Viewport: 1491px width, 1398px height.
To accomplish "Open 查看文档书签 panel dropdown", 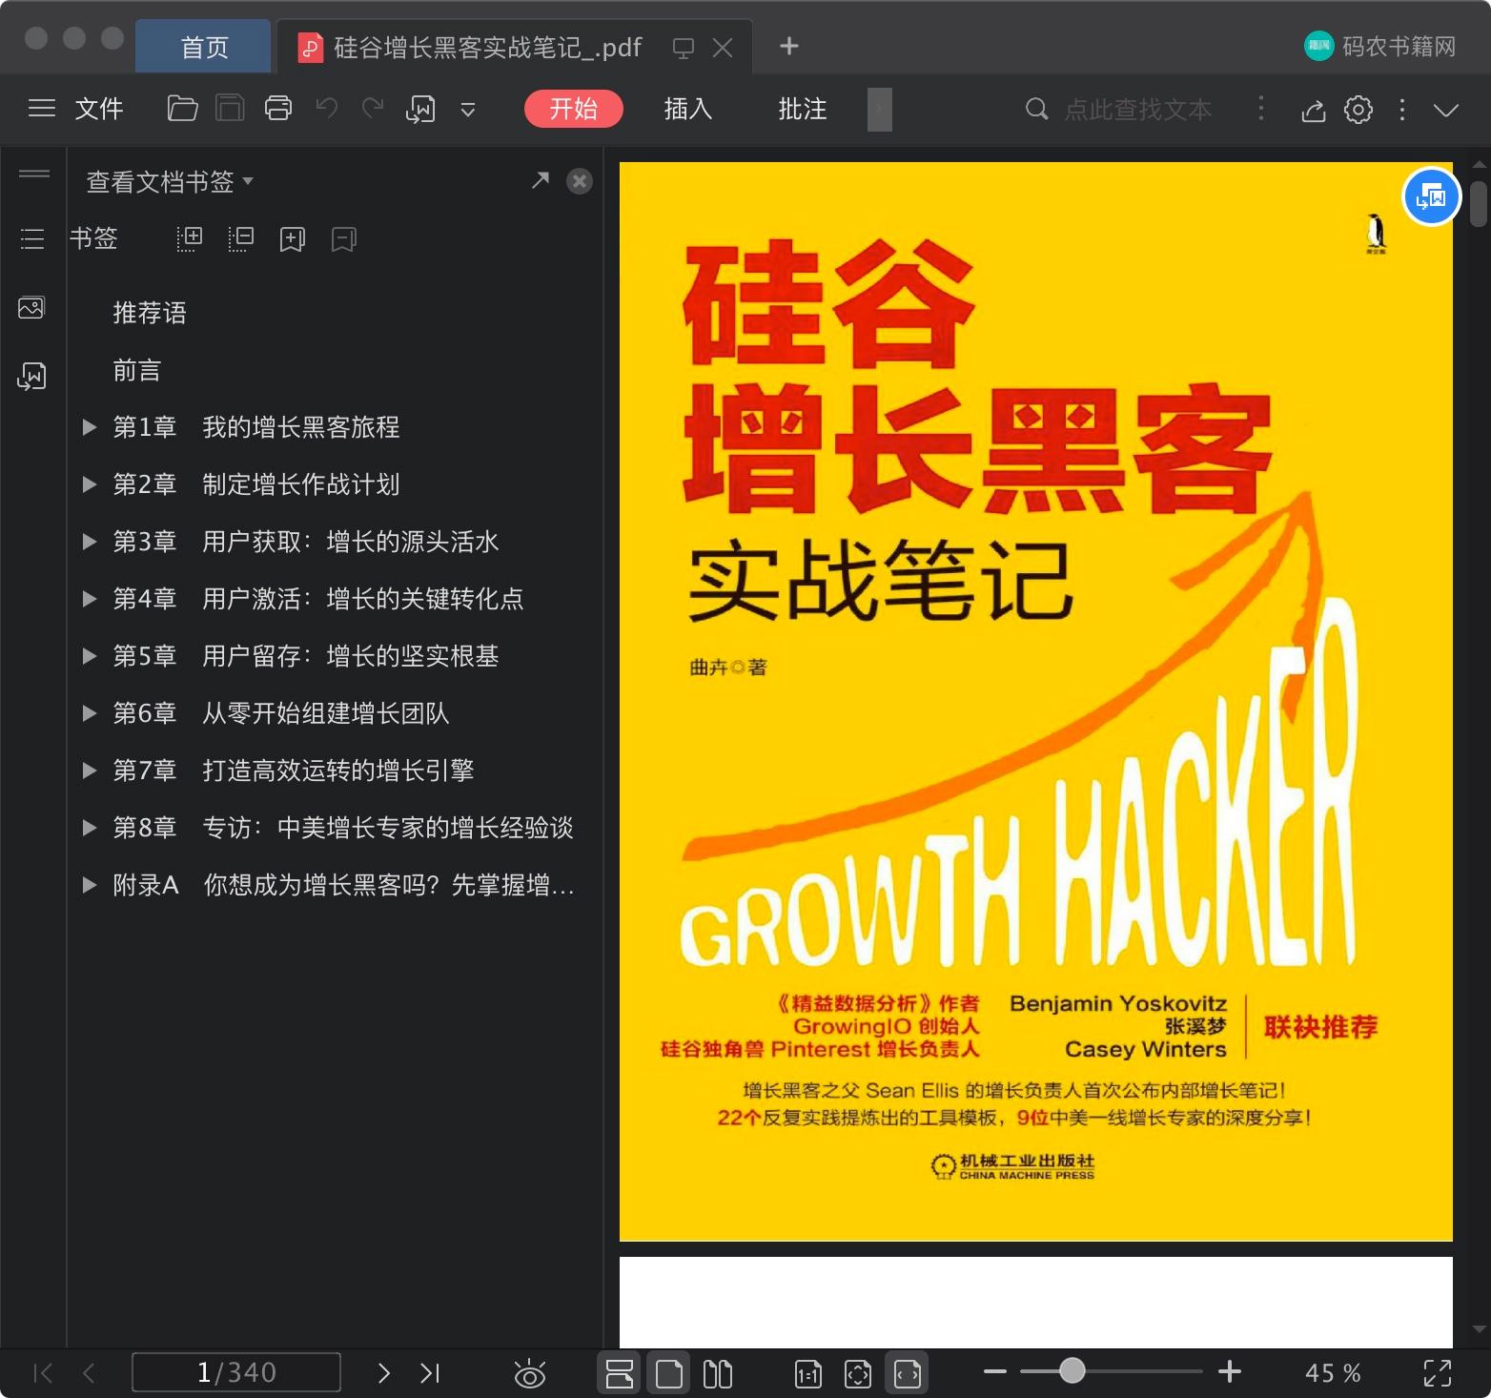I will pos(170,181).
